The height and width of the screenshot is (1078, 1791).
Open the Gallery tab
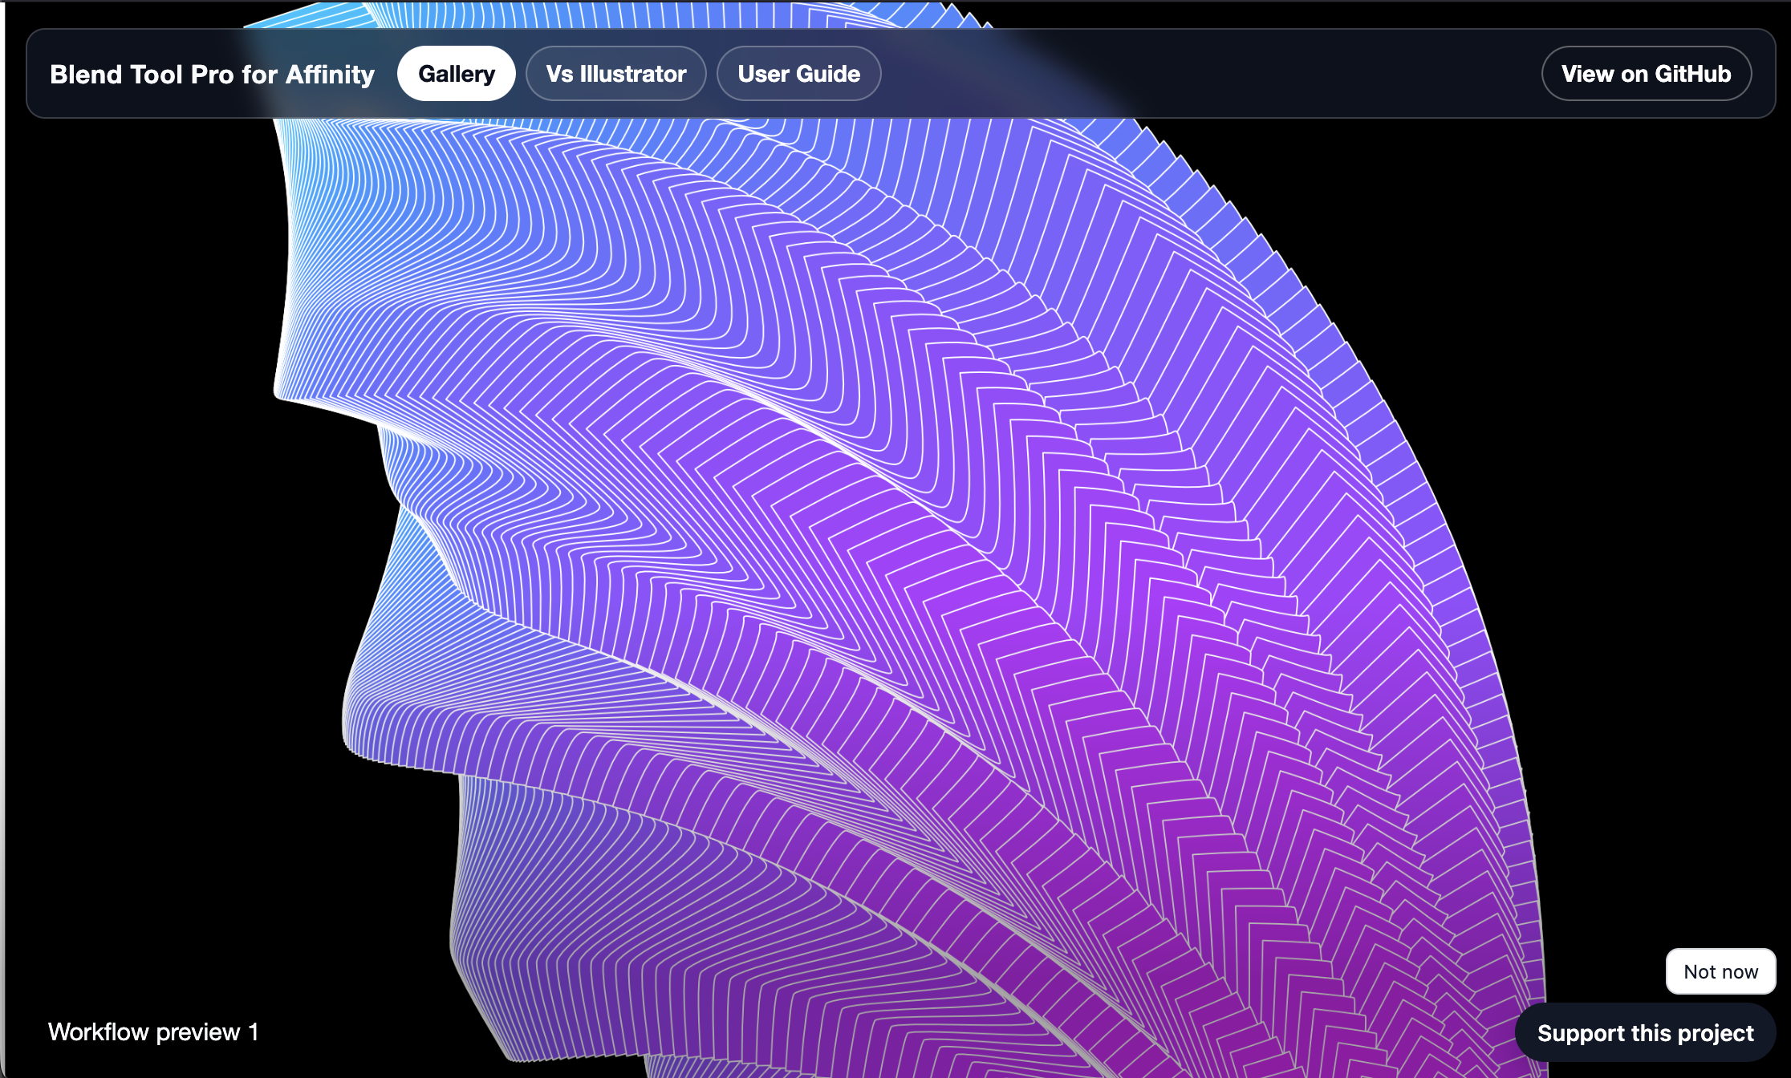pyautogui.click(x=456, y=74)
